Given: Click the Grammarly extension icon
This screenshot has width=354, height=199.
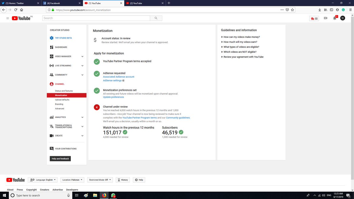Looking at the screenshot, I should click(x=343, y=9).
